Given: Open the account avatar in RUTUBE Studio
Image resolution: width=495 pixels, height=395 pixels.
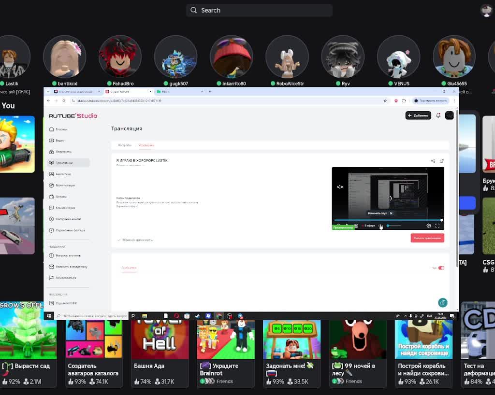Looking at the screenshot, I should pos(449,115).
